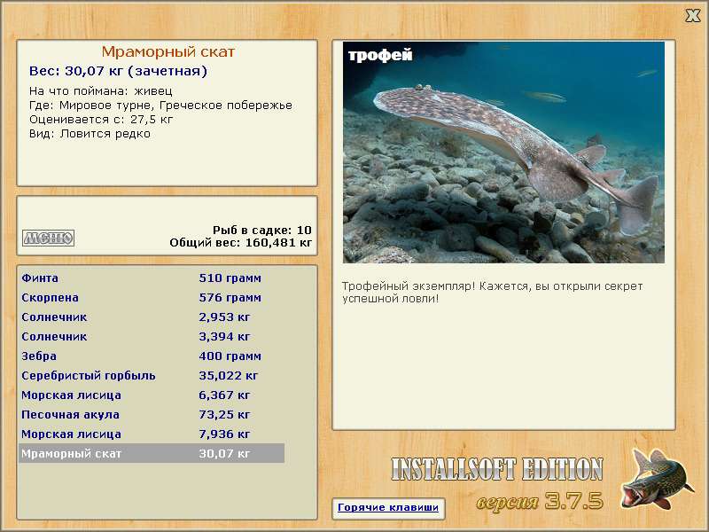Image resolution: width=709 pixels, height=532 pixels.
Task: Click the marbled ray trophy photo
Action: [x=503, y=153]
